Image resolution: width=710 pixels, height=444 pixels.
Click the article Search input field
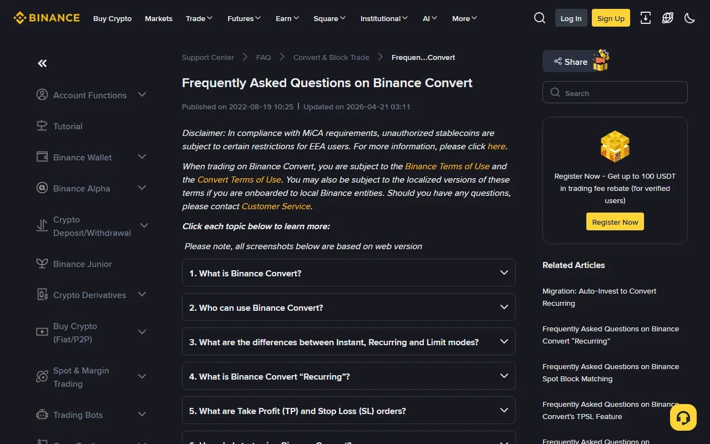(x=615, y=93)
